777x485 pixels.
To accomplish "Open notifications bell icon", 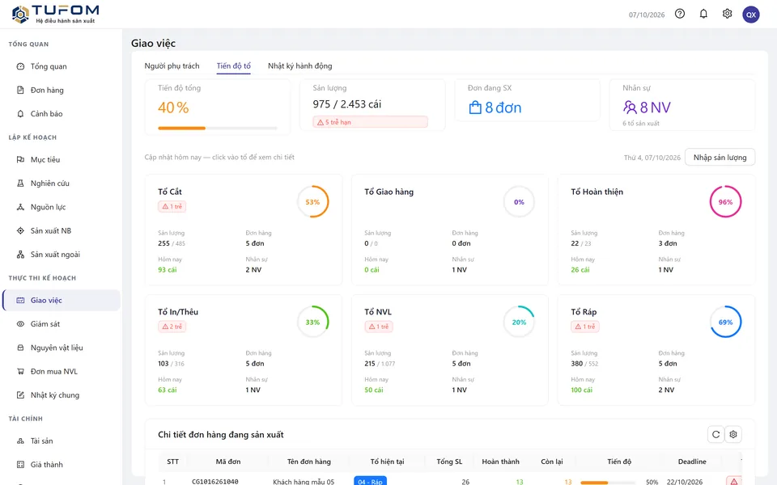I will 703,14.
